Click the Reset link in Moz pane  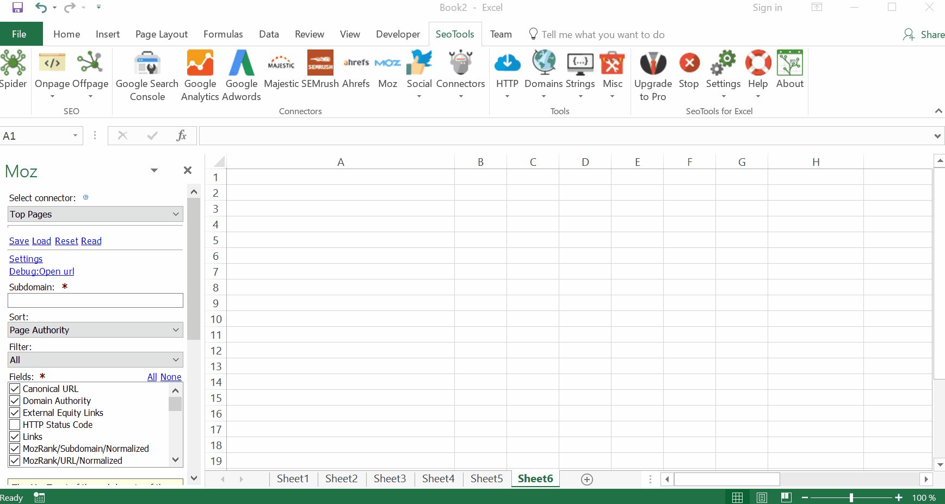click(x=66, y=241)
